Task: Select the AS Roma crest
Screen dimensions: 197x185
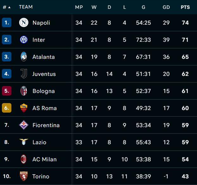Action: (24, 108)
